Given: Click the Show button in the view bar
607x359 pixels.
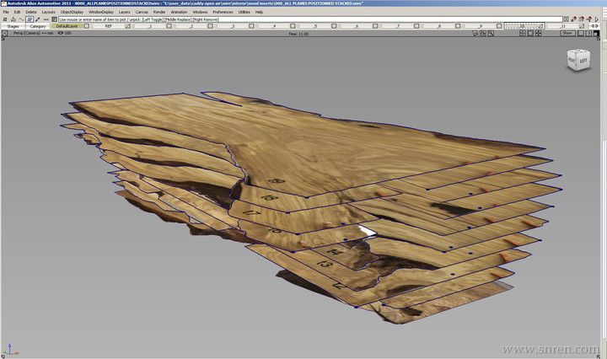Looking at the screenshot, I should (567, 33).
